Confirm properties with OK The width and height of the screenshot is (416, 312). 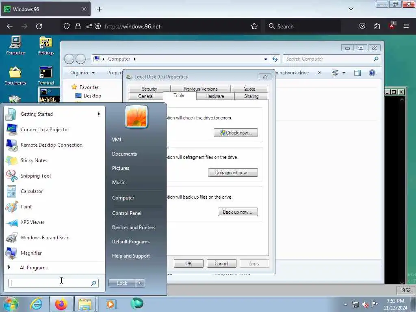pos(188,263)
